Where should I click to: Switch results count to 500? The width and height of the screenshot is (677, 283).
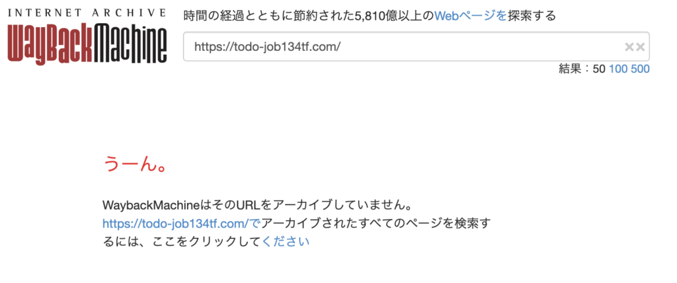coord(640,69)
